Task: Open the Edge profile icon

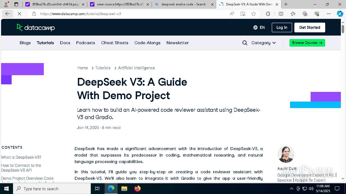Action: pyautogui.click(x=6, y=4)
